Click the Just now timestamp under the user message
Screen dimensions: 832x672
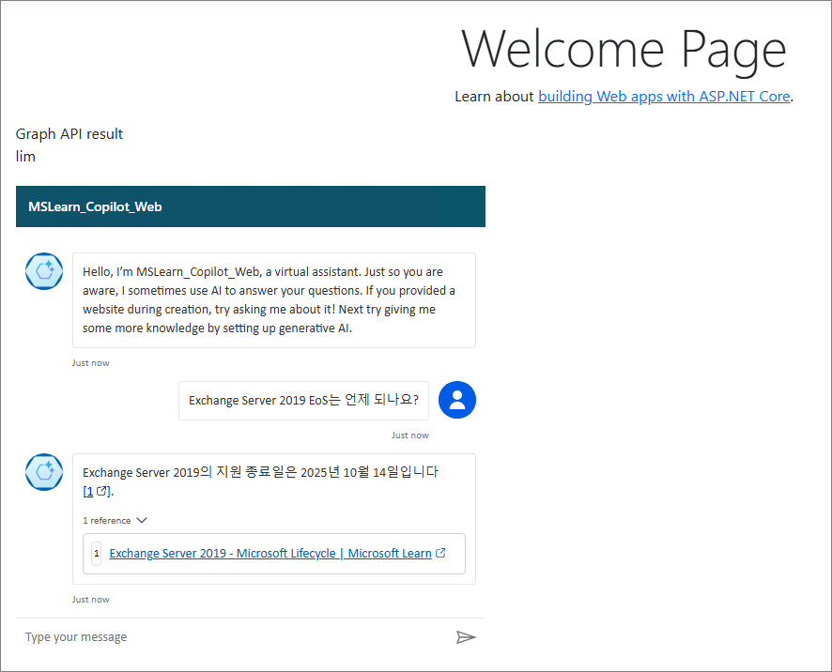click(410, 435)
